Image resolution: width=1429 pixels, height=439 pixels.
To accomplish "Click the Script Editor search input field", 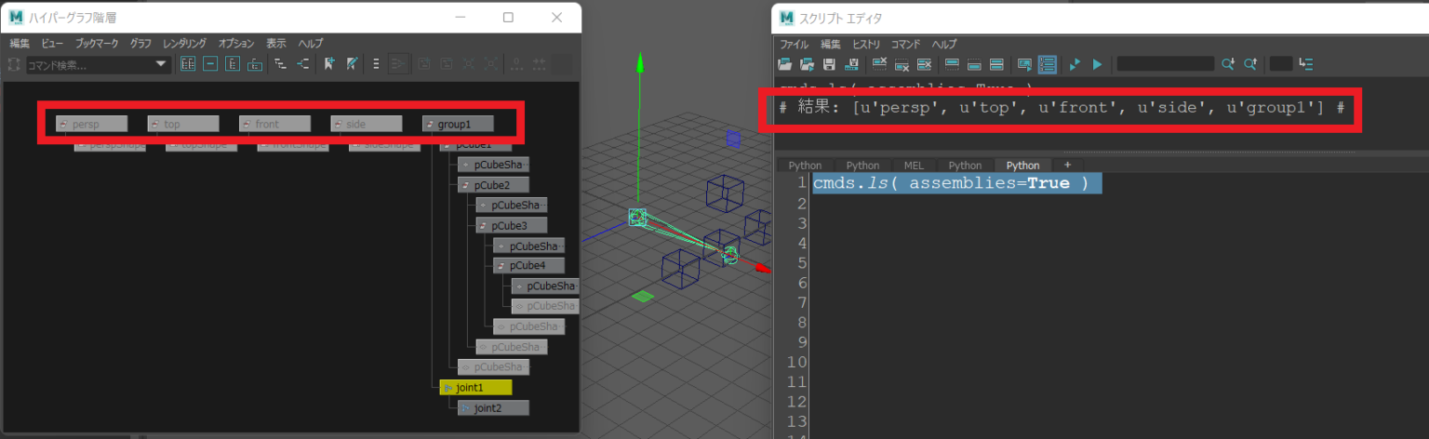I will coord(1165,64).
